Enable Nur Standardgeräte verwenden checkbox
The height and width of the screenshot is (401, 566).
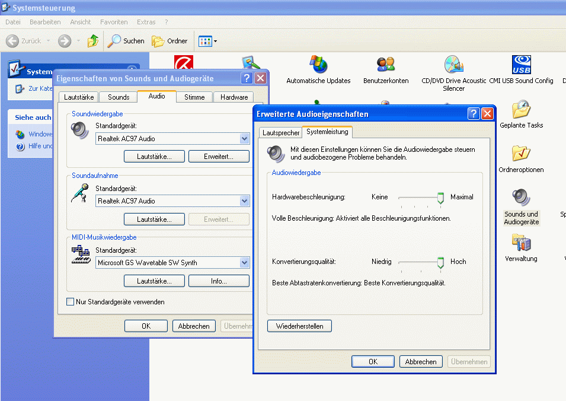coord(71,302)
